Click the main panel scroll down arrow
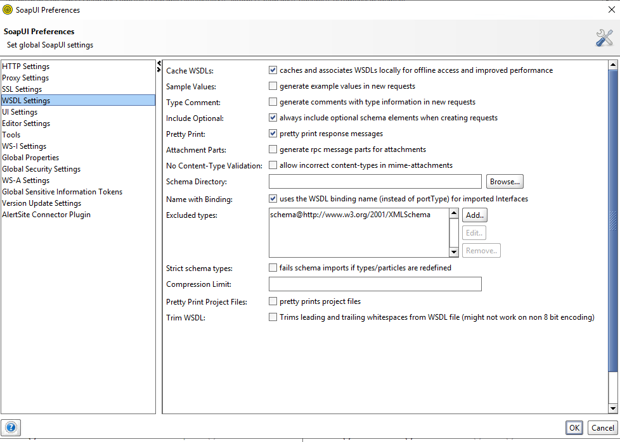Screen dimensions: 620x442 [612, 408]
